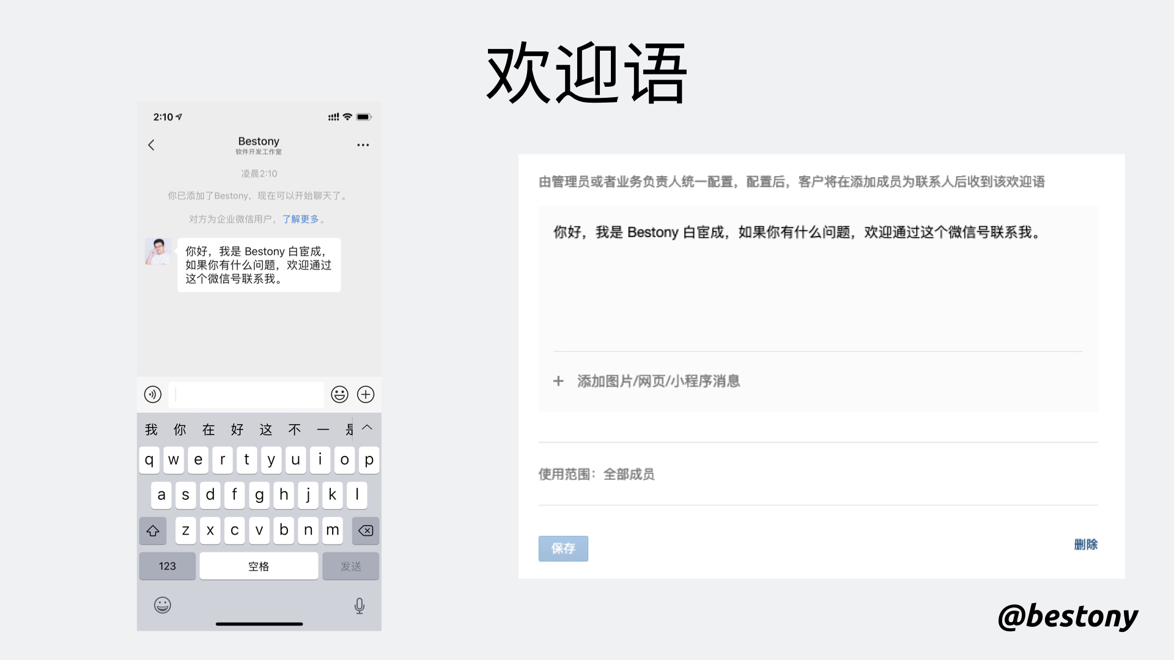Expand the candidate word suggestions chevron
The height and width of the screenshot is (660, 1174).
point(367,428)
